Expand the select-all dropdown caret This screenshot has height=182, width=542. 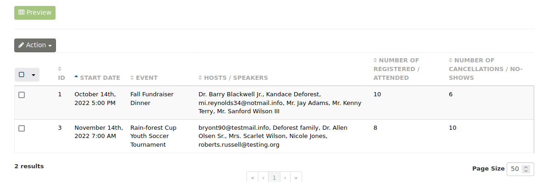(34, 75)
